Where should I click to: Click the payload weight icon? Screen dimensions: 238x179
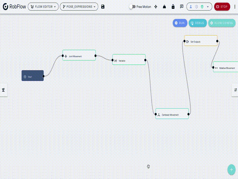pyautogui.click(x=164, y=7)
